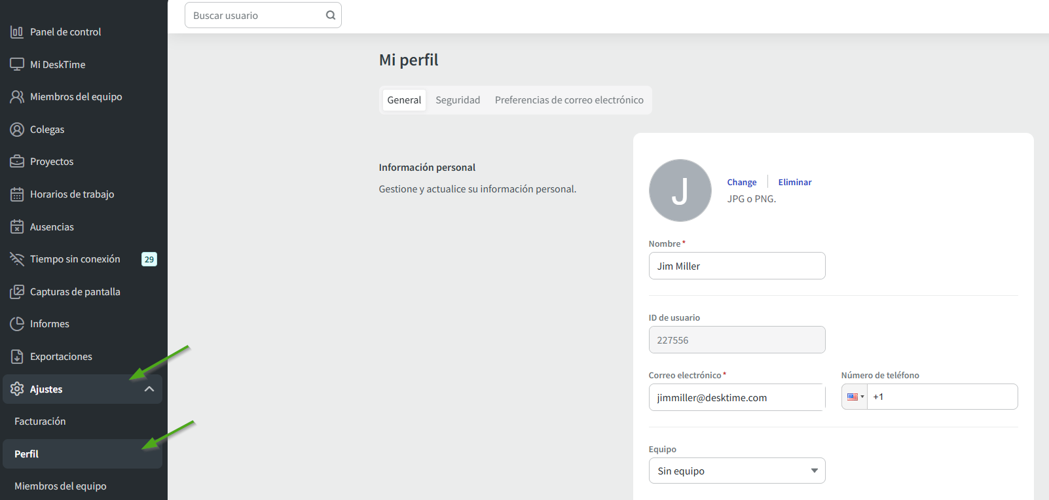
Task: Click the profile avatar with letter J
Action: (680, 190)
